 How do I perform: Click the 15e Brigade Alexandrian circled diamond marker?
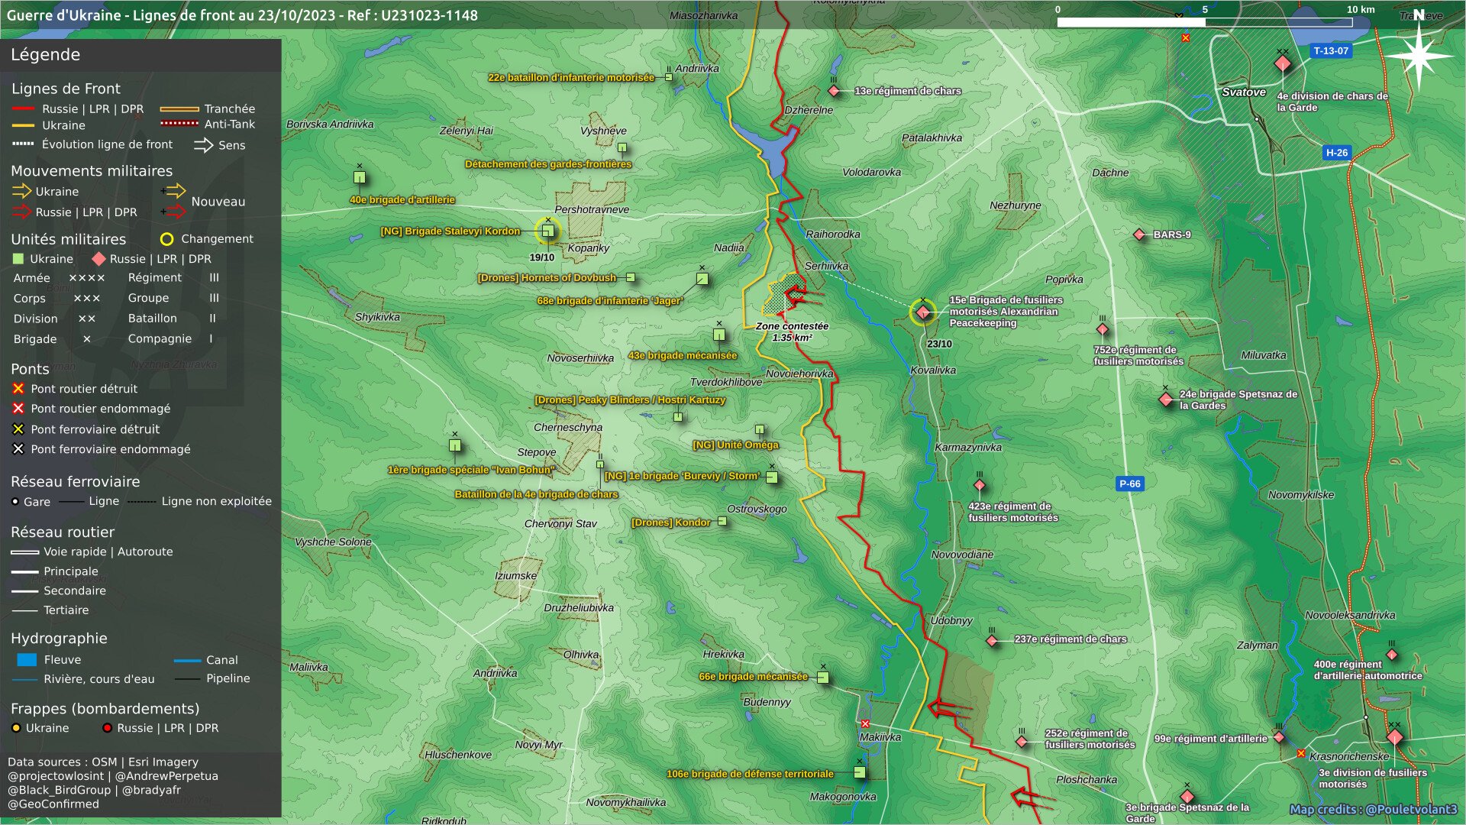[923, 312]
